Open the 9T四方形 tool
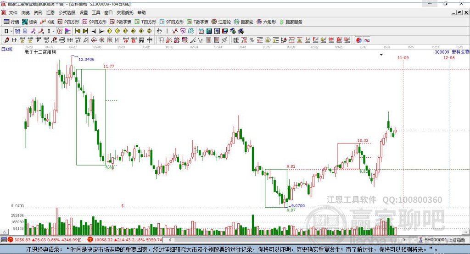This screenshot has height=254, width=470. (172, 22)
